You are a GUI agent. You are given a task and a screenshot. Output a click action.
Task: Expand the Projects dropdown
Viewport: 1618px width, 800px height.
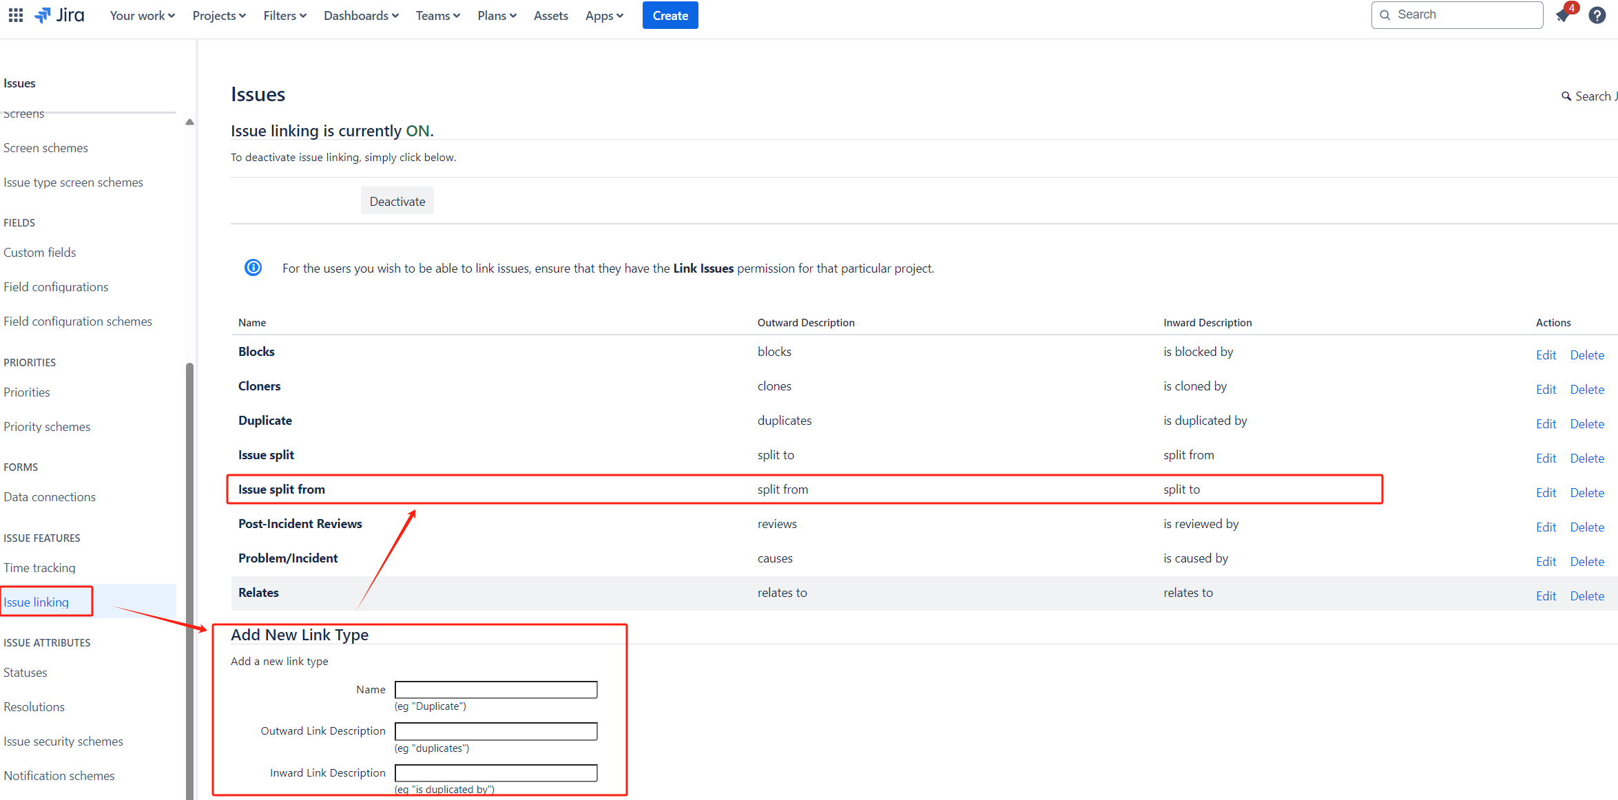(x=219, y=15)
